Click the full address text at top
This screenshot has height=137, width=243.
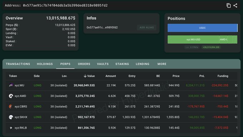[65, 5]
